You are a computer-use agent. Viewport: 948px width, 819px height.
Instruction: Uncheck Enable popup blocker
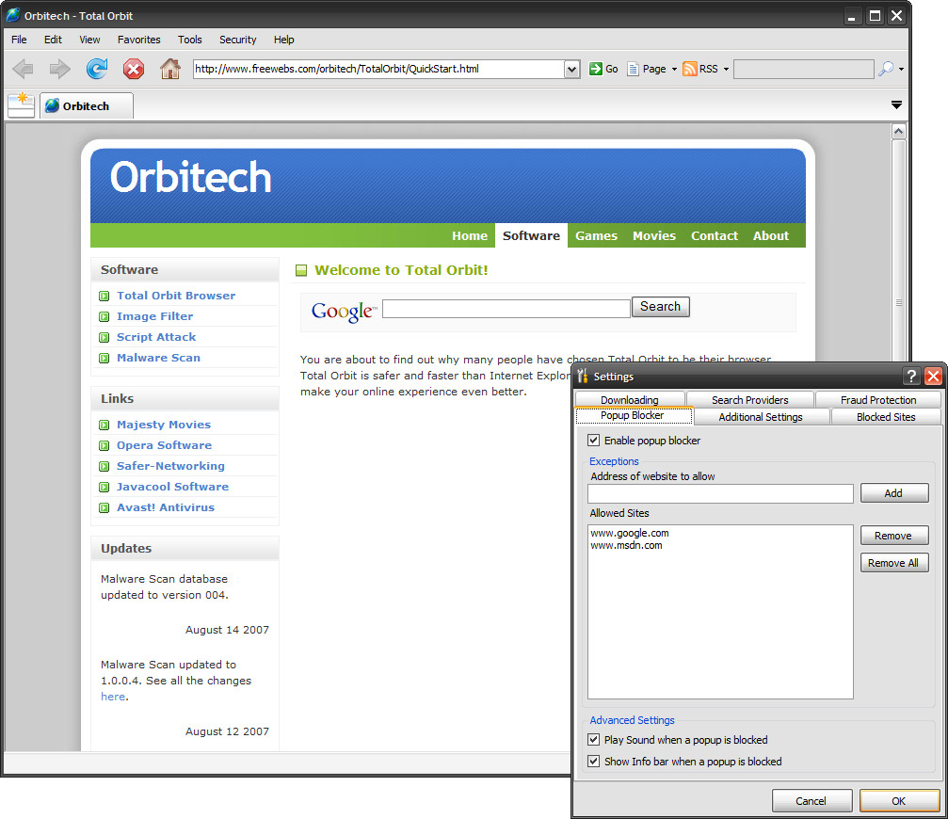point(594,441)
